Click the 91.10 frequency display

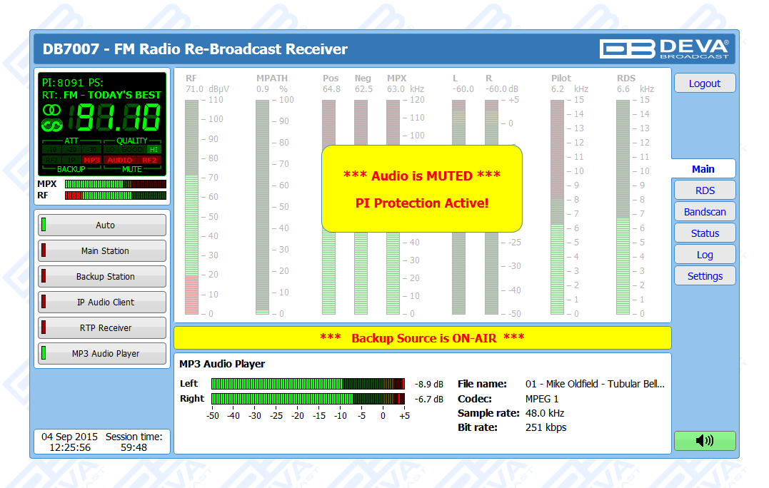coord(119,118)
